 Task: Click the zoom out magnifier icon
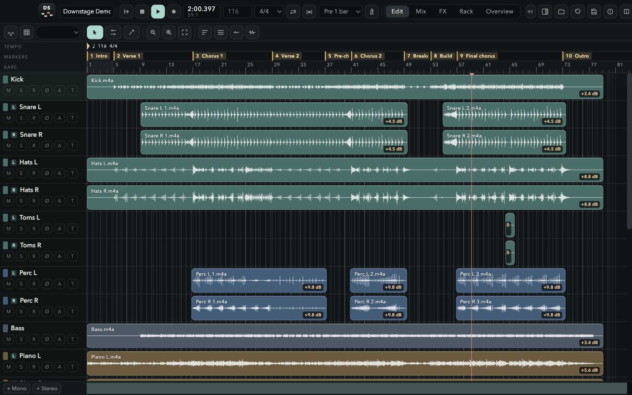(153, 32)
